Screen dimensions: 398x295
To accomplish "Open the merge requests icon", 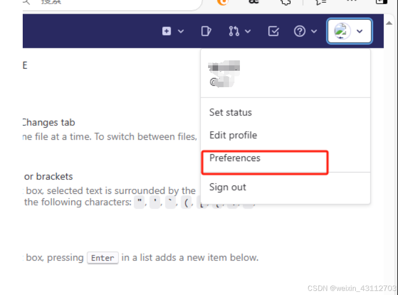I will tap(234, 31).
